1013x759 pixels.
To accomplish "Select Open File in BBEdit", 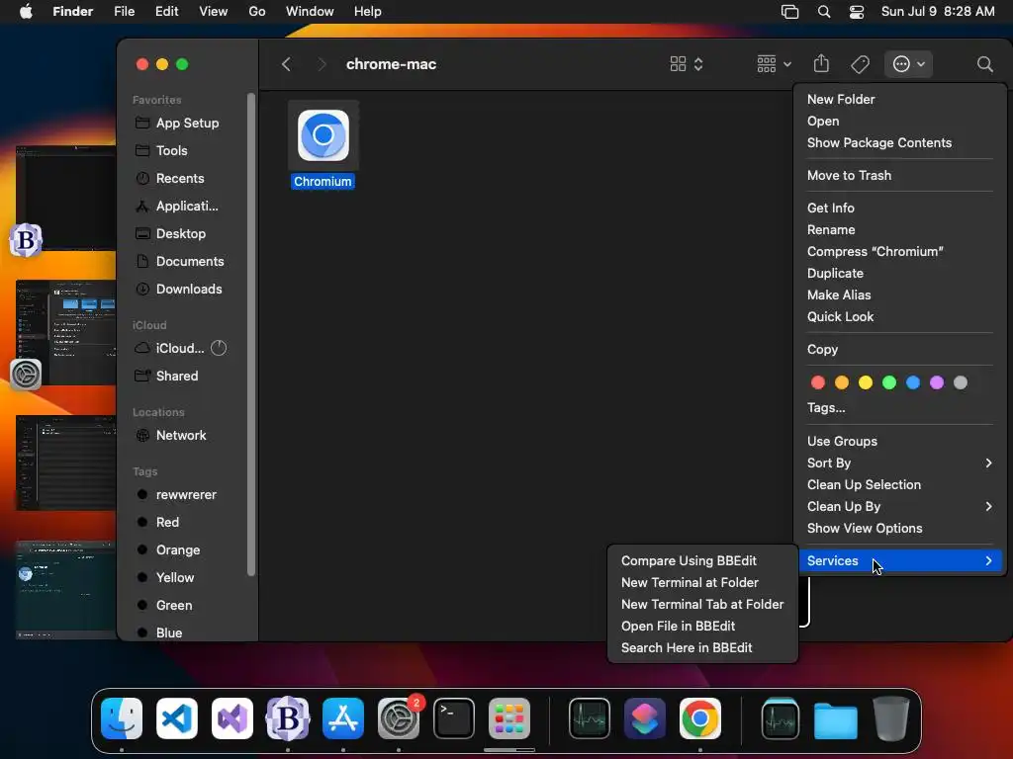I will click(703, 626).
